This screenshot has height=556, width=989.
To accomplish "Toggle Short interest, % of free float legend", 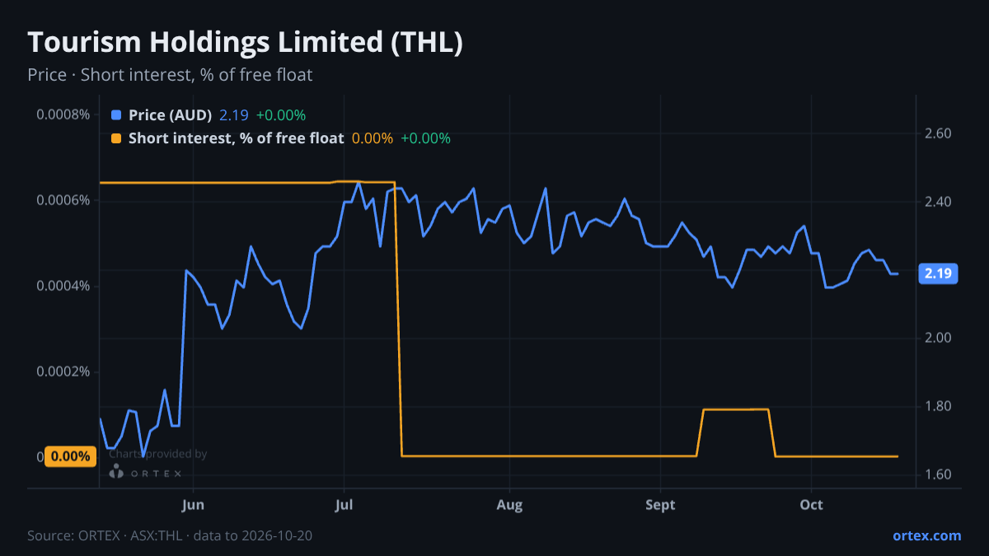I will (236, 138).
